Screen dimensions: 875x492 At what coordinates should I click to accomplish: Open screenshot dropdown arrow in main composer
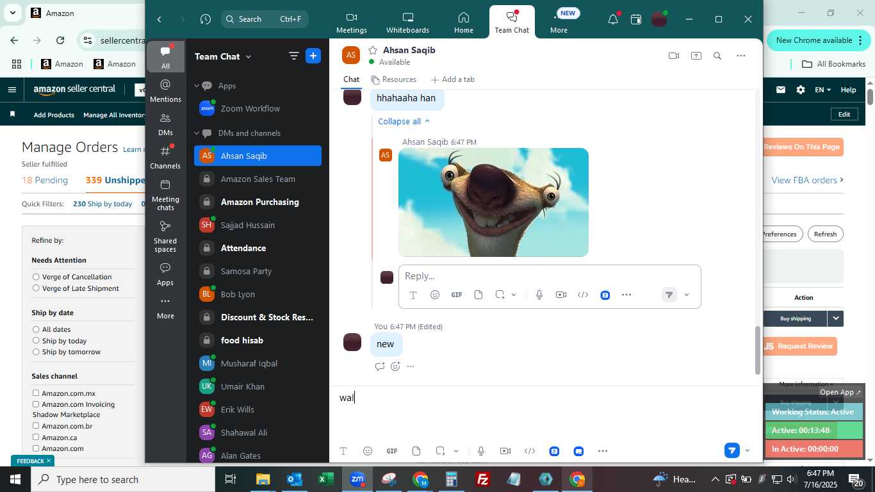click(x=456, y=451)
